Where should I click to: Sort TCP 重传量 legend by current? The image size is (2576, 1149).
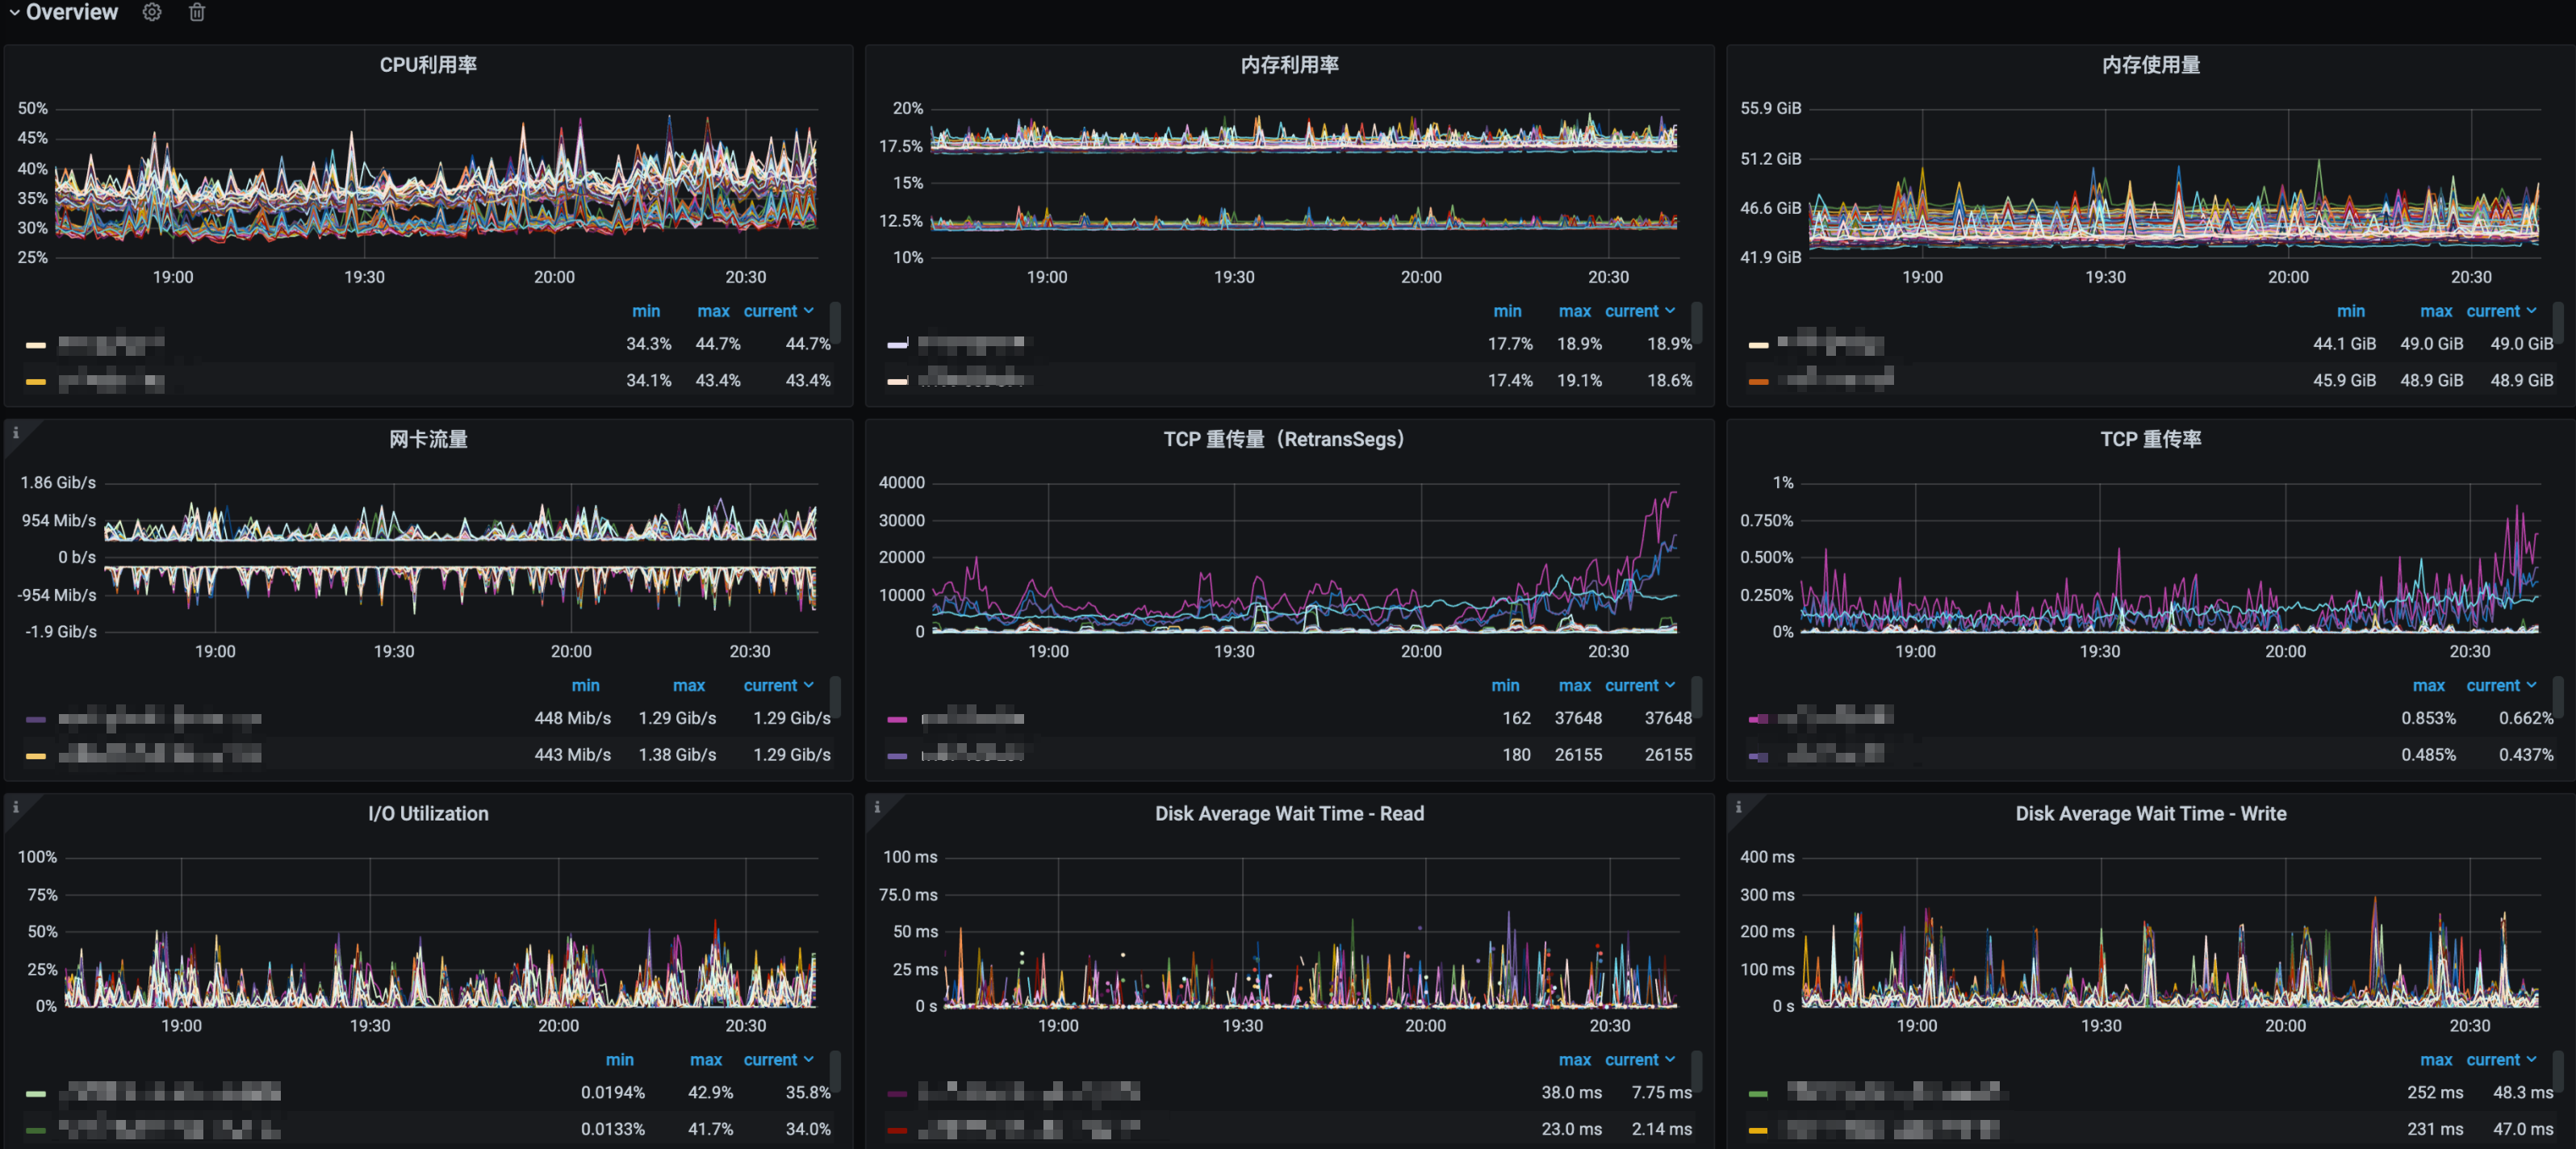(x=1640, y=685)
